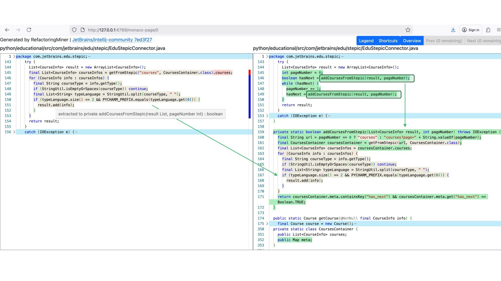Click the browser back arrow
This screenshot has width=501, height=281.
tap(7, 30)
